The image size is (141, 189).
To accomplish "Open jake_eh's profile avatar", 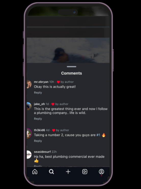I will [x=29, y=106].
